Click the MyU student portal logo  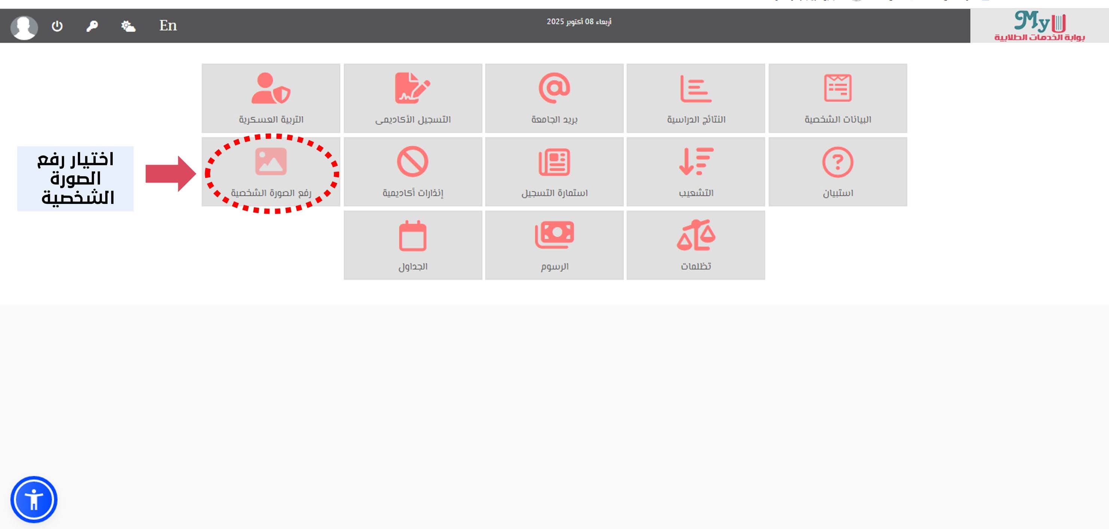point(1039,26)
